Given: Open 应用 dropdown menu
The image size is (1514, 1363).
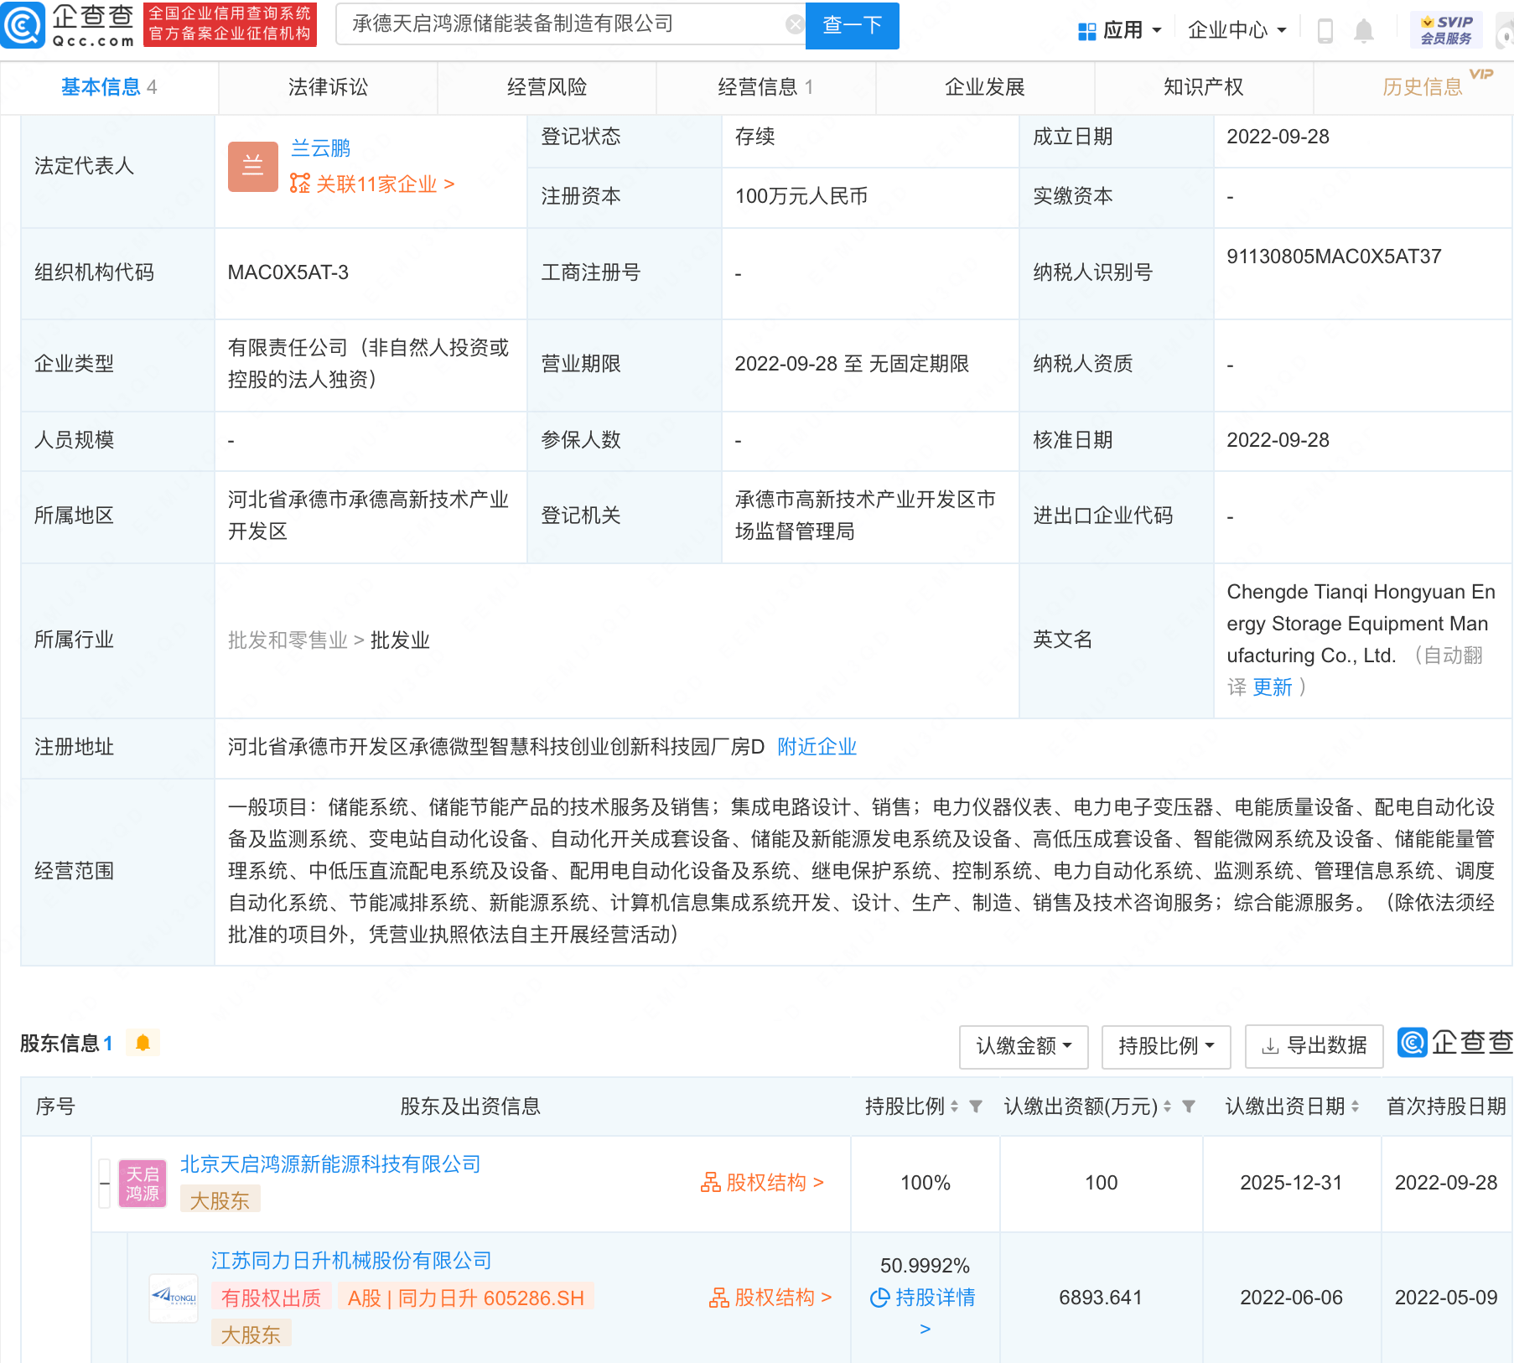Looking at the screenshot, I should pos(1119,31).
